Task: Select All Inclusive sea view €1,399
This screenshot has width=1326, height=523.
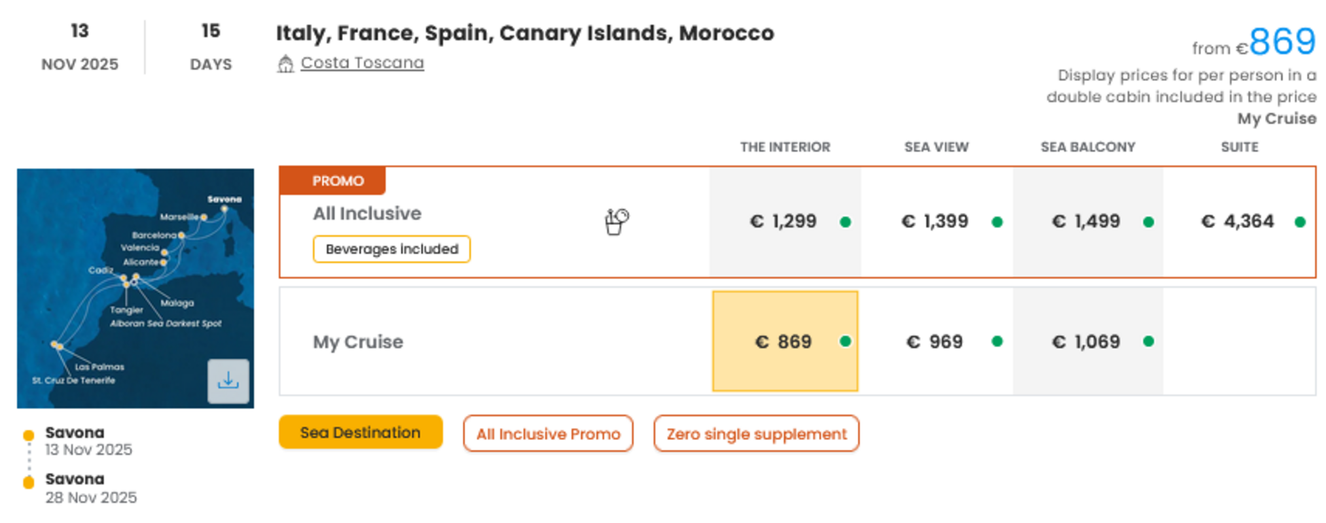Action: point(936,222)
